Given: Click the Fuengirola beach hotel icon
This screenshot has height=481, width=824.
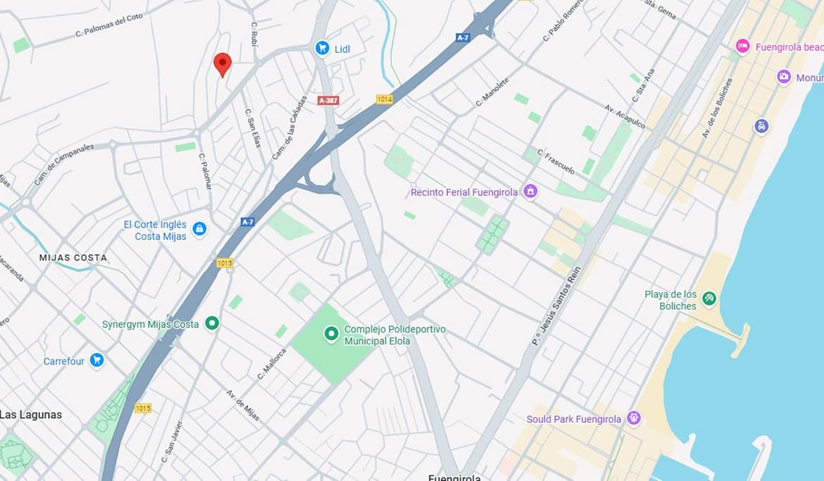Looking at the screenshot, I should click(x=742, y=46).
